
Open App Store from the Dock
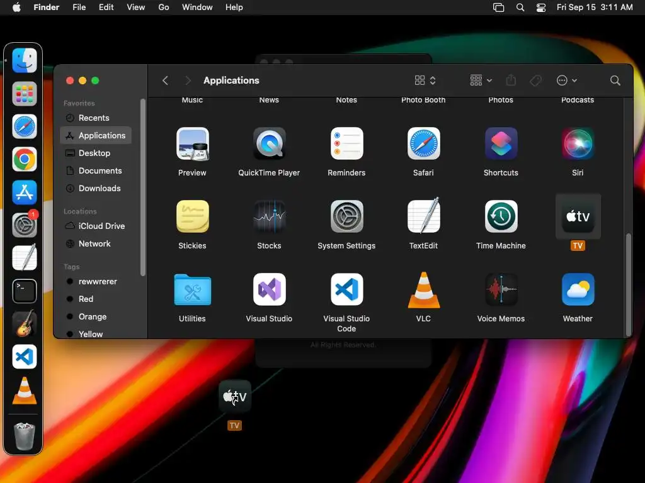pos(25,192)
